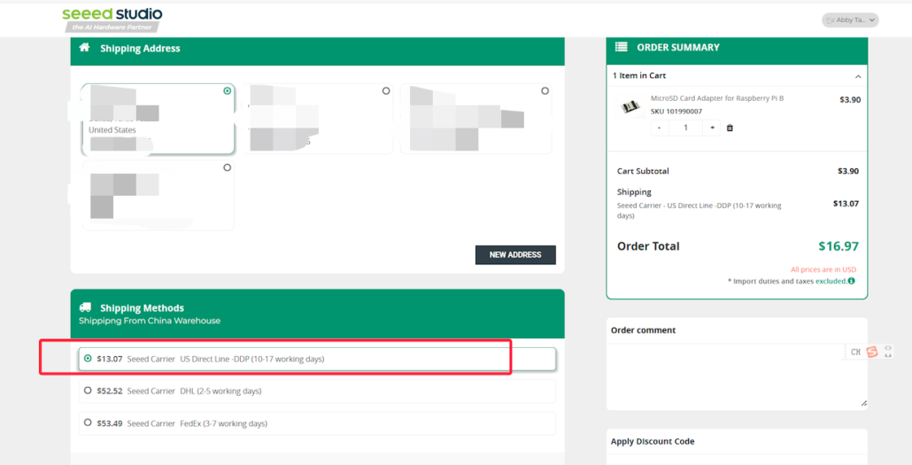Click the quantity field showing 1
912x465 pixels.
coord(685,128)
